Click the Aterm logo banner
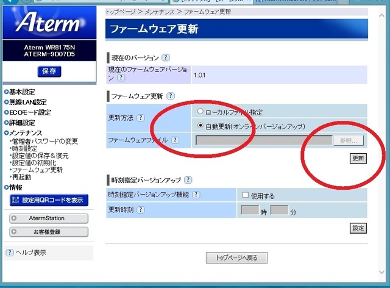Viewport: 390px width, 288px height. 49,23
